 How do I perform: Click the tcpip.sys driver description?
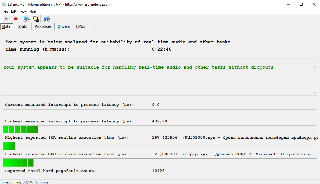[x=247, y=154]
